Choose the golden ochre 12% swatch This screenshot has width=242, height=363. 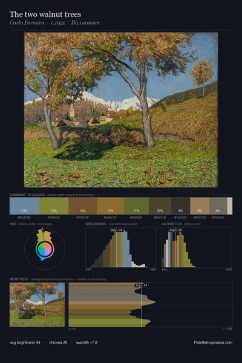pyautogui.click(x=111, y=206)
